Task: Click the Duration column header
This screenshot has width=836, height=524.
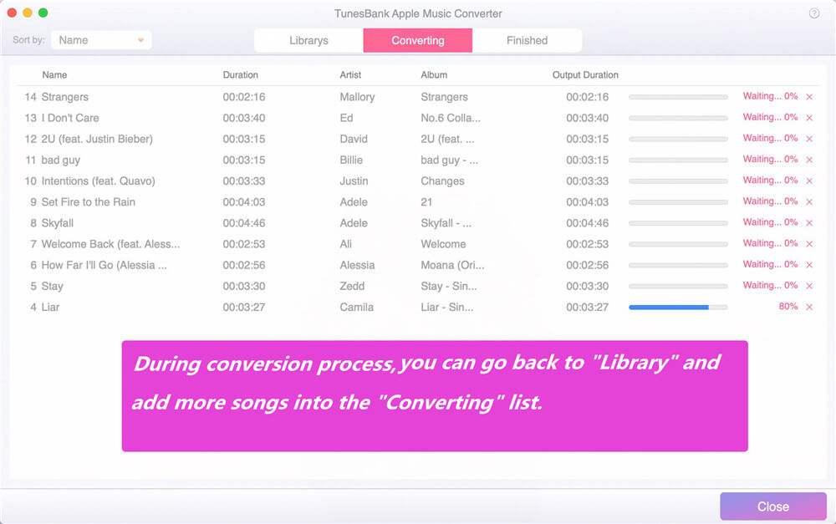Action: point(241,75)
